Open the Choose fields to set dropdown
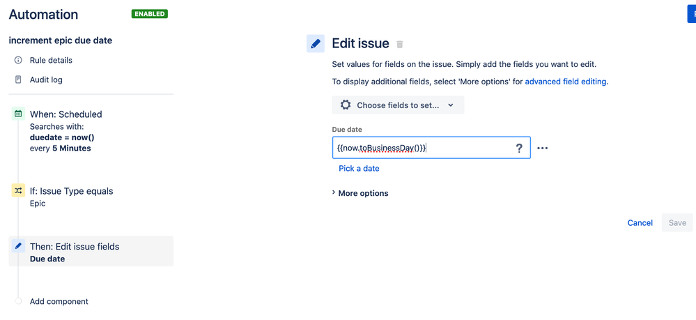This screenshot has height=320, width=696. 398,105
